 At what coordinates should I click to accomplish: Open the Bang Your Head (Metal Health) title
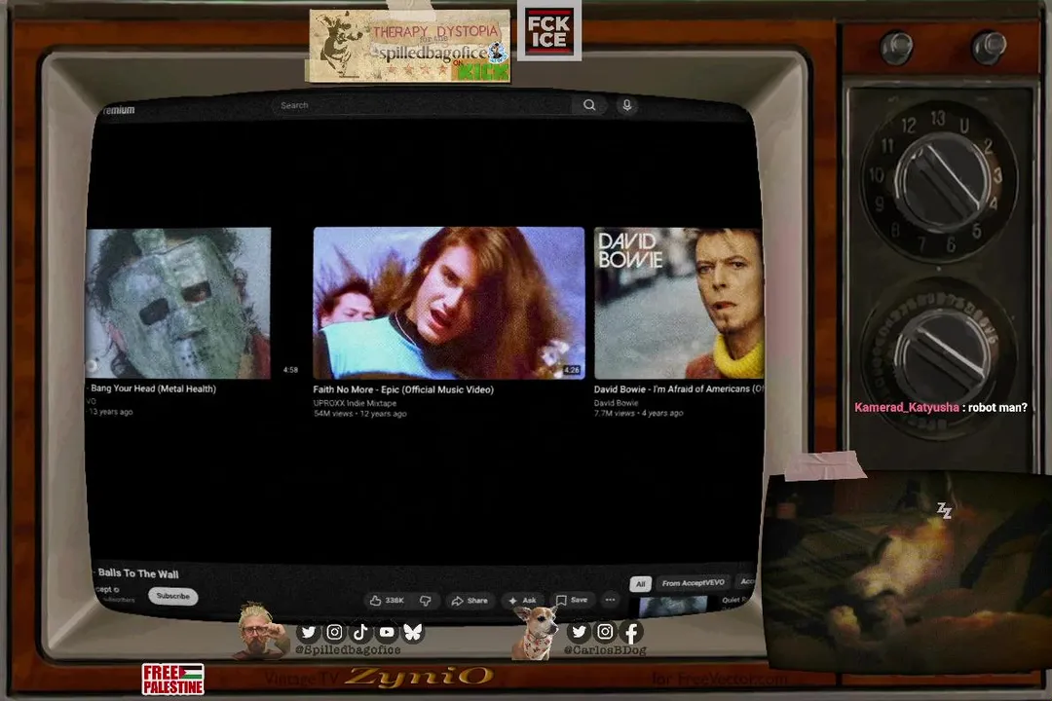tap(153, 388)
